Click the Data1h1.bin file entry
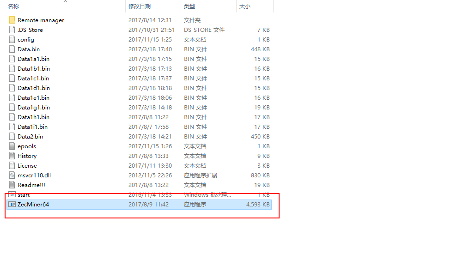 pos(33,117)
